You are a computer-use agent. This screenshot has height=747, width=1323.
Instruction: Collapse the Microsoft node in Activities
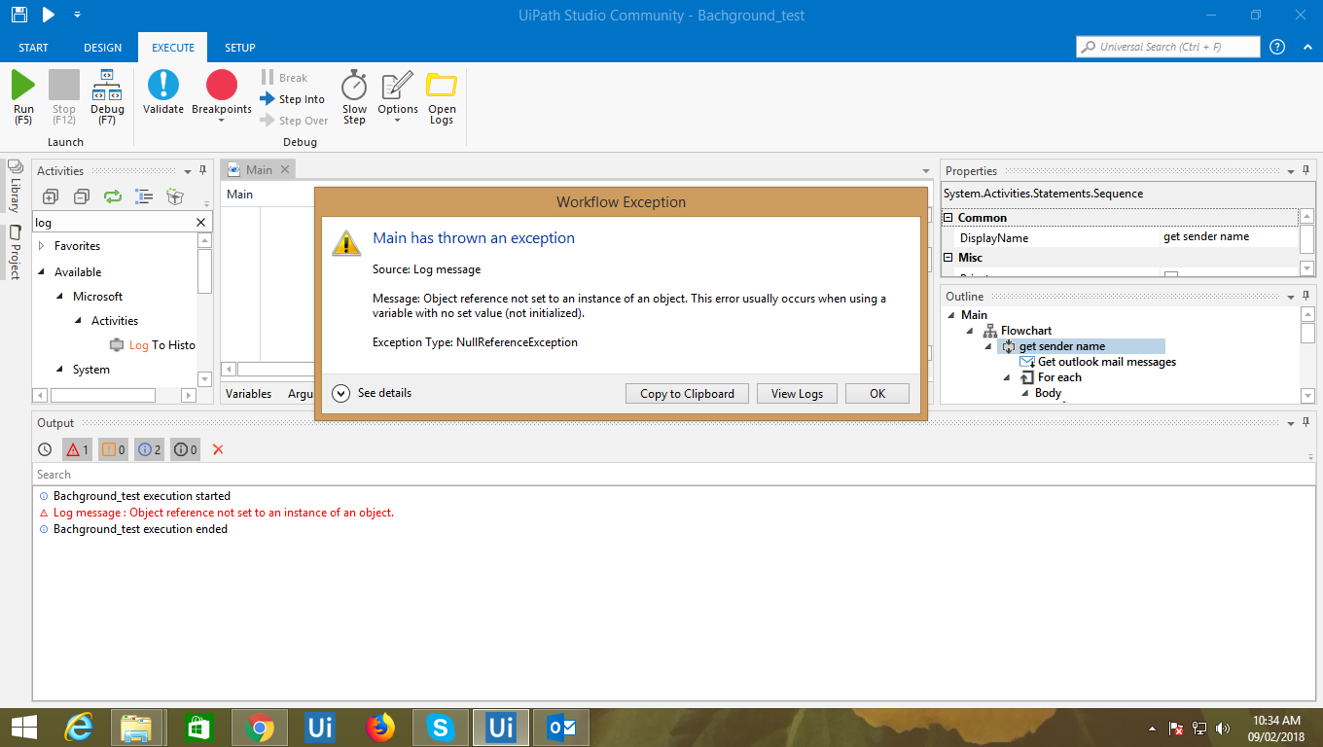pos(60,297)
